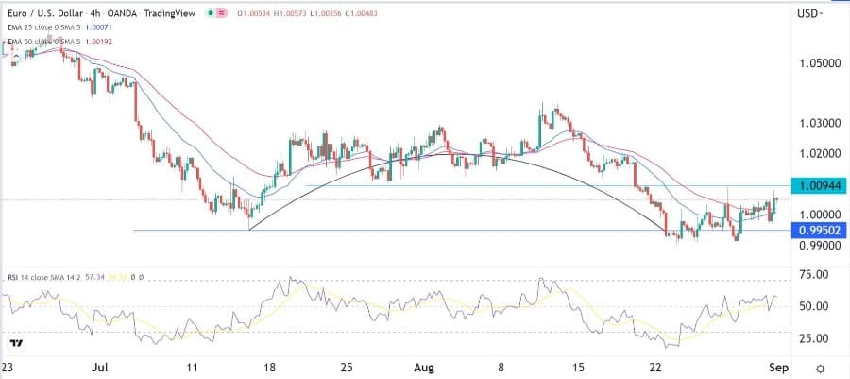Screen dimensions: 850x379
Task: Click the EMA 50 value 1.00192
Action: (98, 42)
